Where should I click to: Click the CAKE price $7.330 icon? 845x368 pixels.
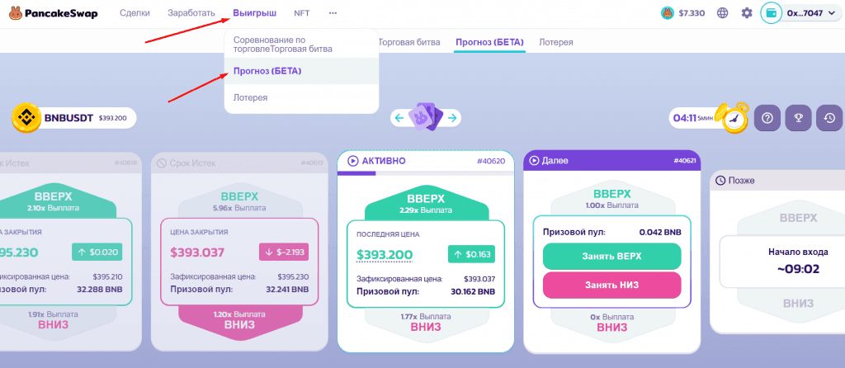[x=668, y=13]
